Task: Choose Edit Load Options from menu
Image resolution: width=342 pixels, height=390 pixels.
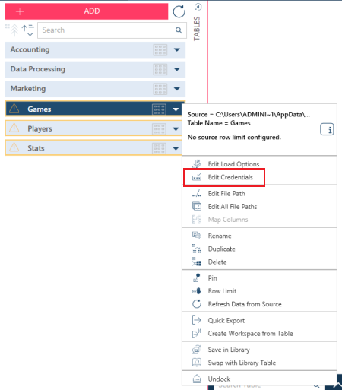Action: tap(259, 164)
